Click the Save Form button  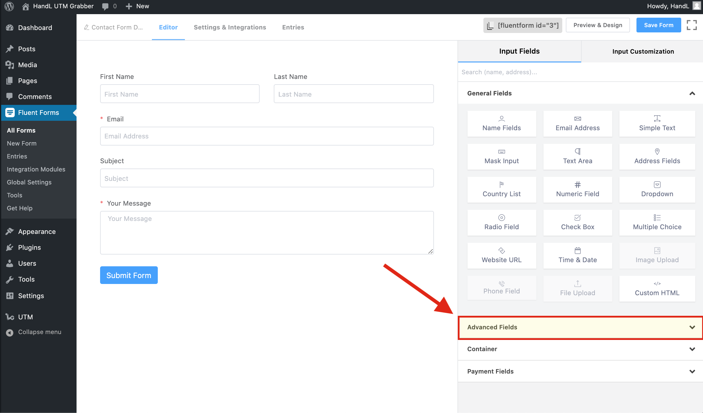(x=658, y=25)
